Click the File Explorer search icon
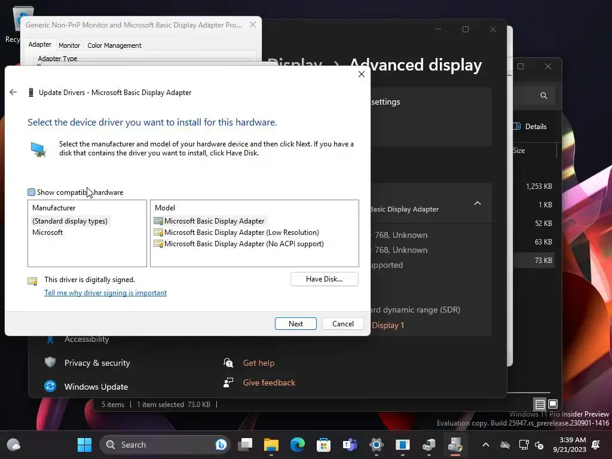This screenshot has height=459, width=612. point(543,95)
